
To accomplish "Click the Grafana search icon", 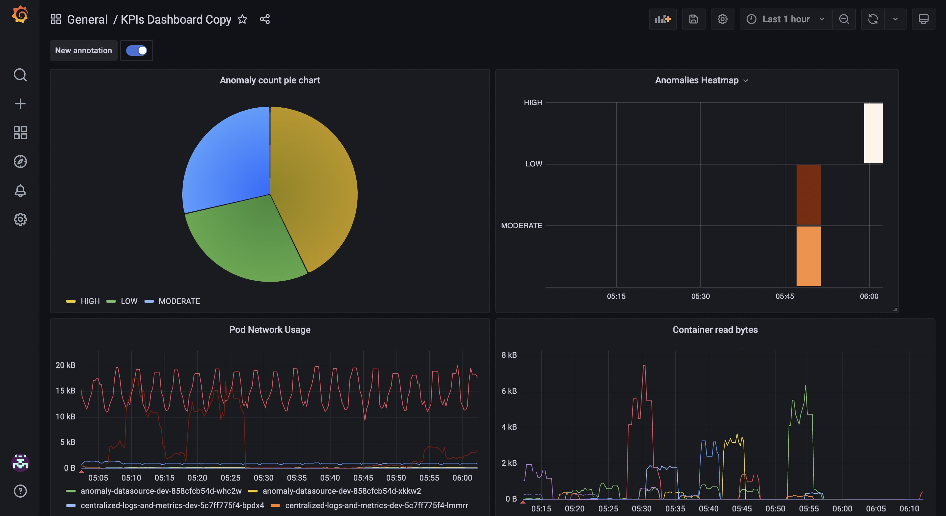I will click(20, 75).
